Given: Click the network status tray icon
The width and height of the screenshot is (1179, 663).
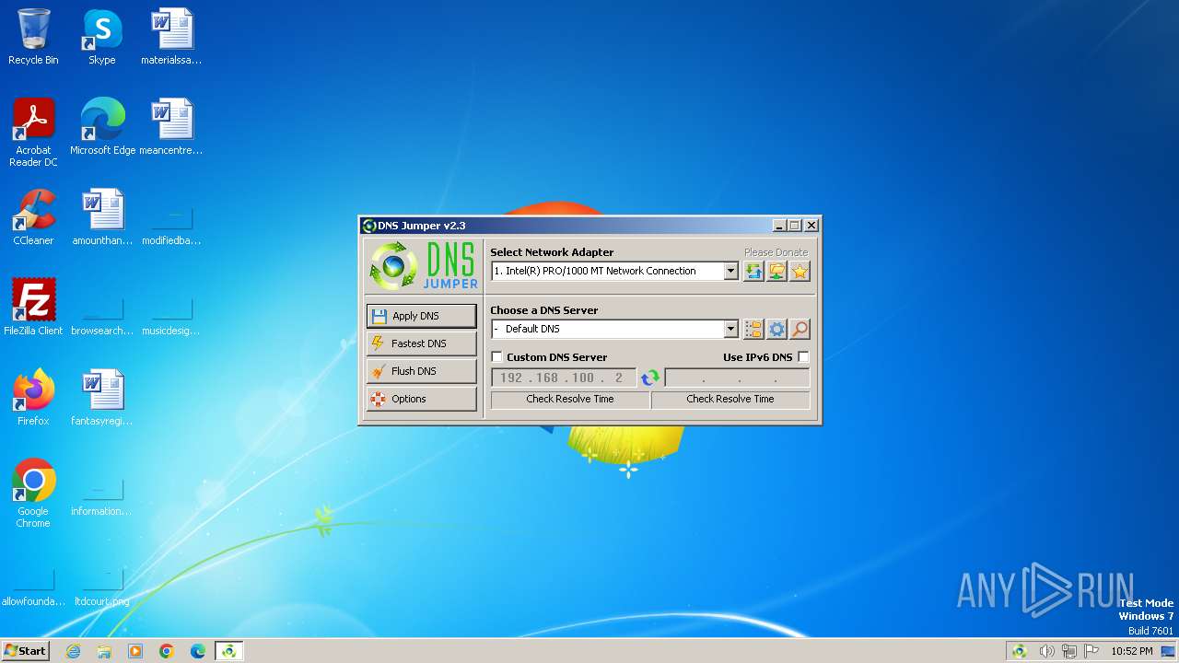Looking at the screenshot, I should point(1069,651).
